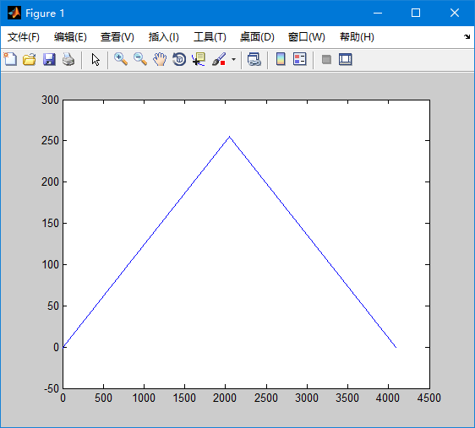Open the 工具(T) menu
Screen dimensions: 475x428
click(x=210, y=37)
